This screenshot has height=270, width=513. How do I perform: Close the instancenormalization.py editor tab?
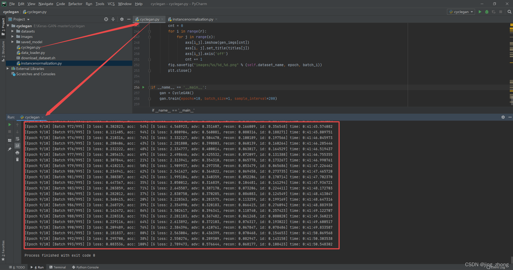point(216,19)
